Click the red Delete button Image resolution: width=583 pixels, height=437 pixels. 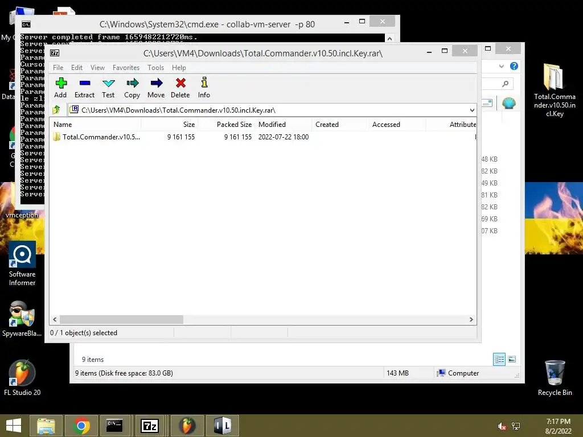tap(180, 88)
